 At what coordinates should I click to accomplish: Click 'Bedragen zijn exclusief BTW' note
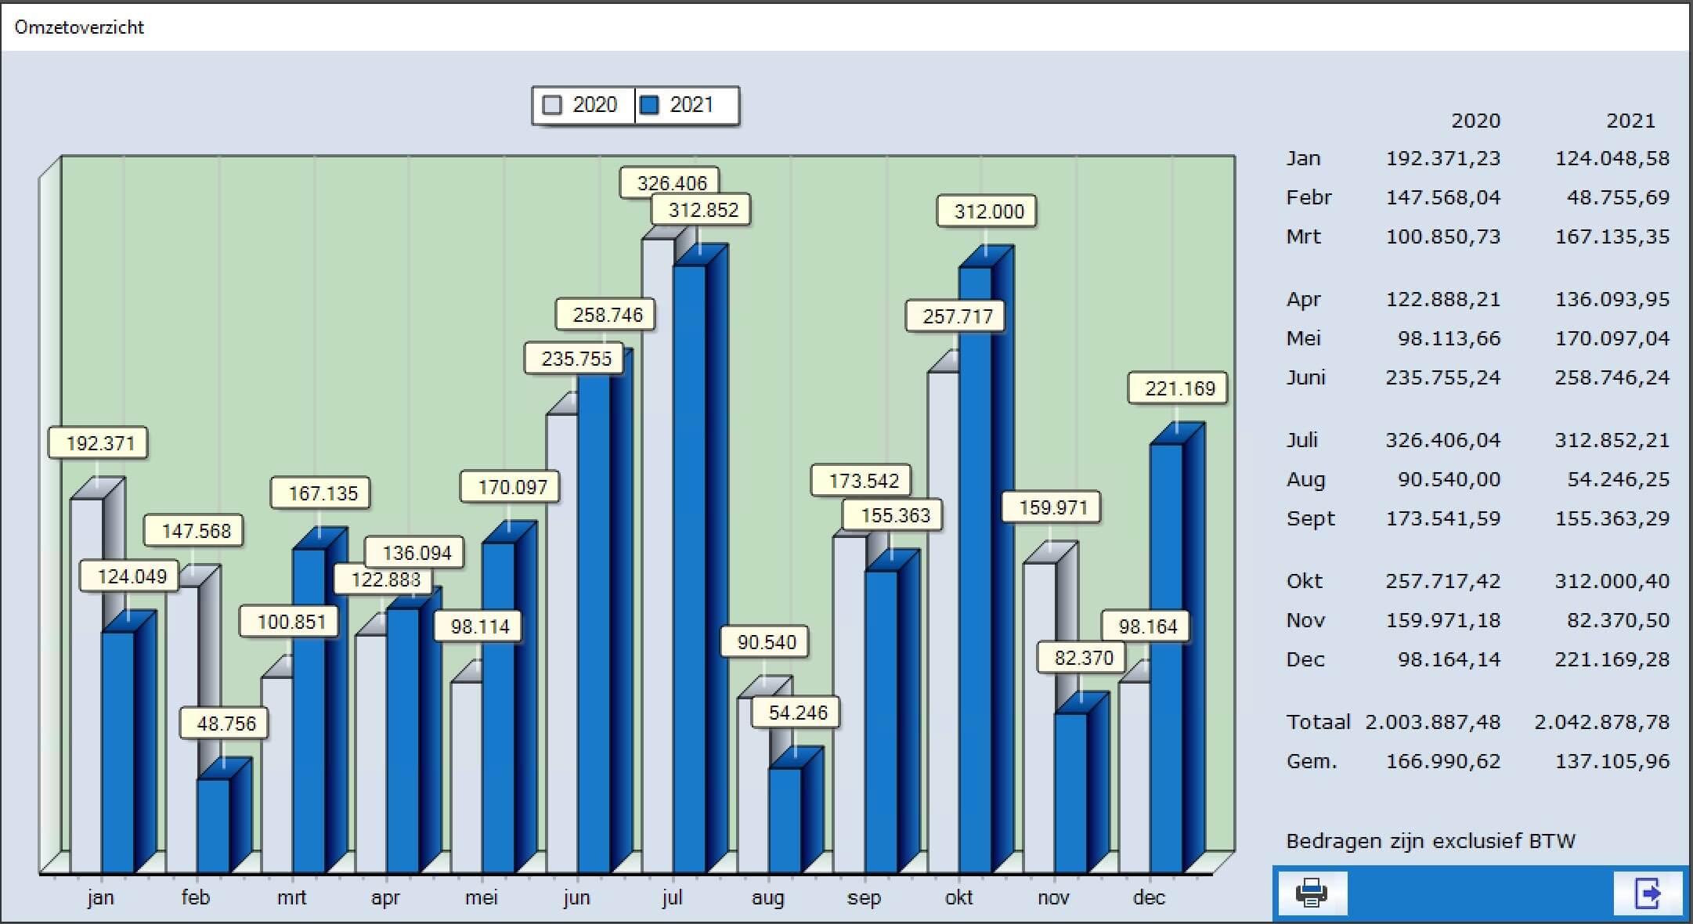[x=1430, y=841]
